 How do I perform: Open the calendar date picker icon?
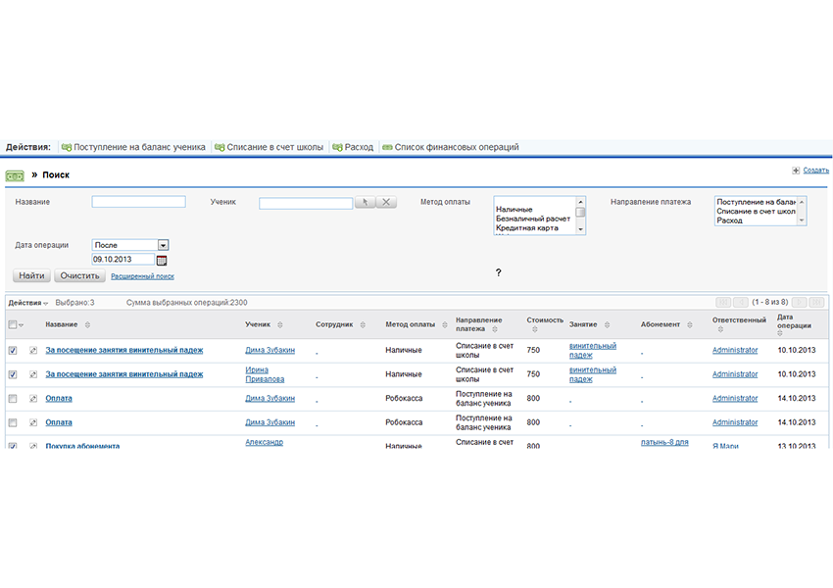coord(162,261)
